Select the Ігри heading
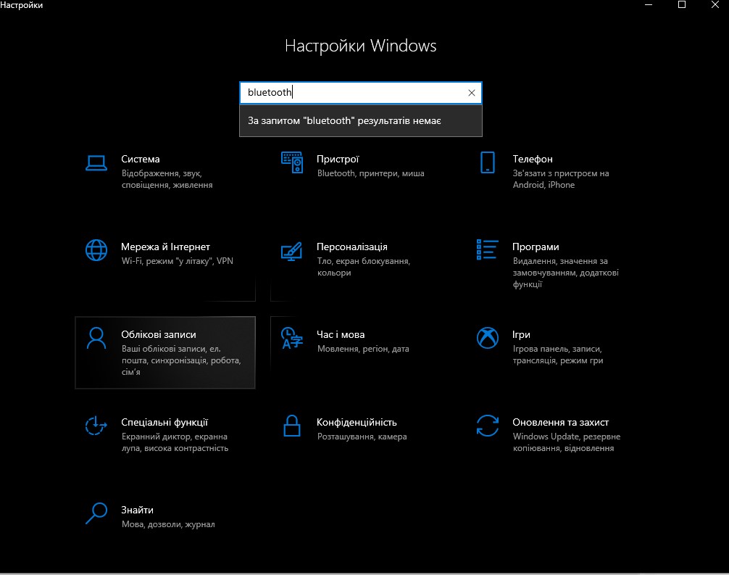Image resolution: width=729 pixels, height=575 pixels. tap(521, 334)
